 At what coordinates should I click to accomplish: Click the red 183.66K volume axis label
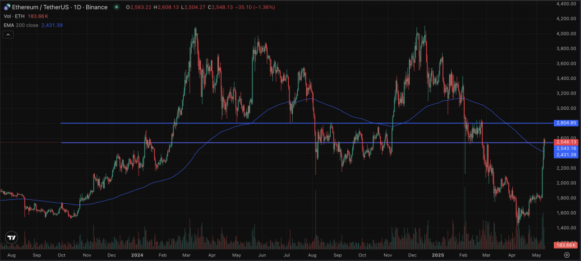coord(566,245)
